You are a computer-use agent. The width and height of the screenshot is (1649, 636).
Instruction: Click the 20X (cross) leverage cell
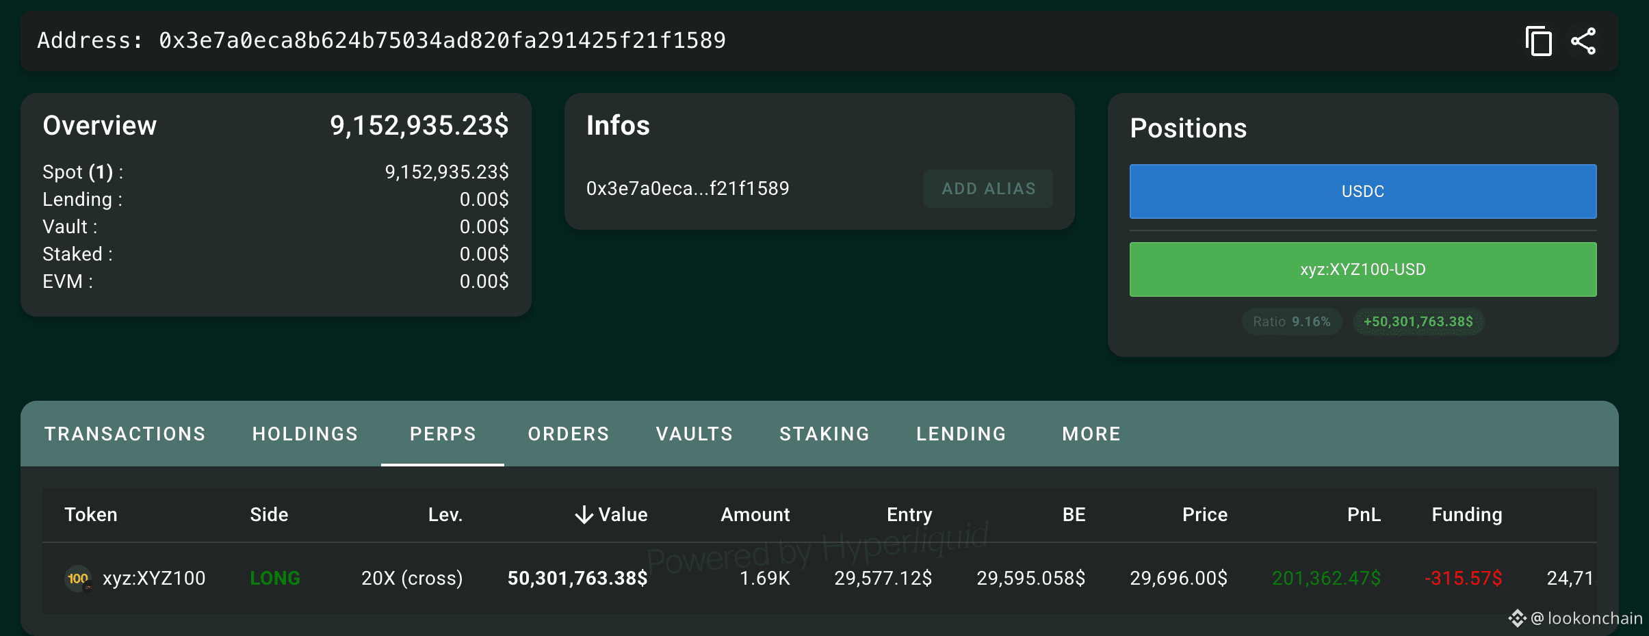point(412,579)
